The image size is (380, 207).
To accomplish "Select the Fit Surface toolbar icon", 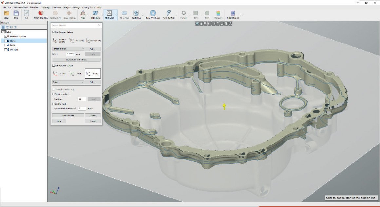I will point(124,14).
